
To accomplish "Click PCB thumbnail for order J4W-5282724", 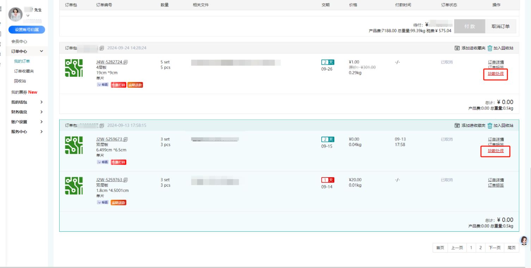I will 74,68.
